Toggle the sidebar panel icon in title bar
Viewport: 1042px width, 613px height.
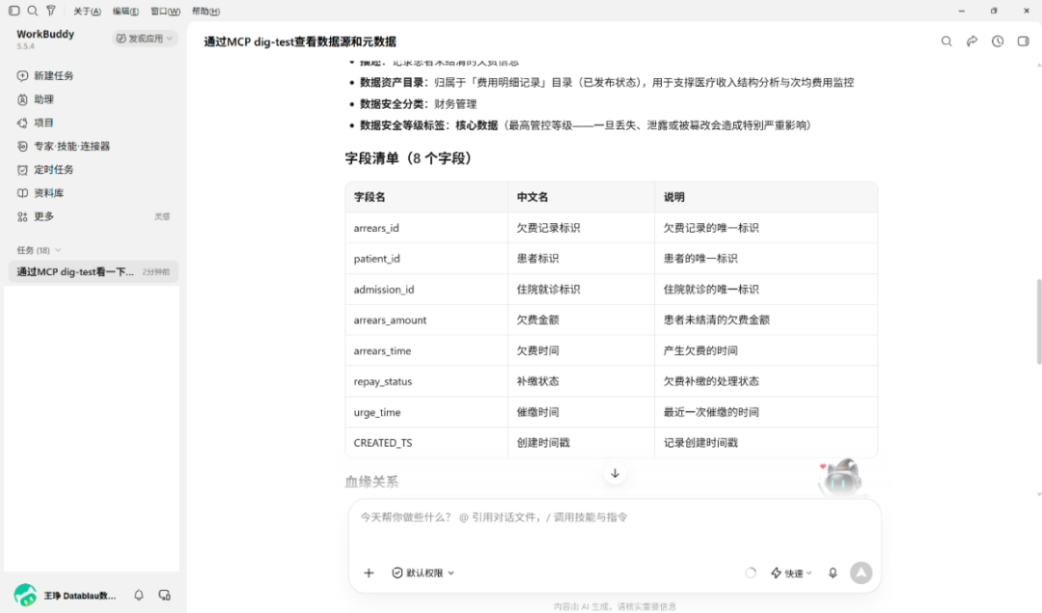[14, 11]
